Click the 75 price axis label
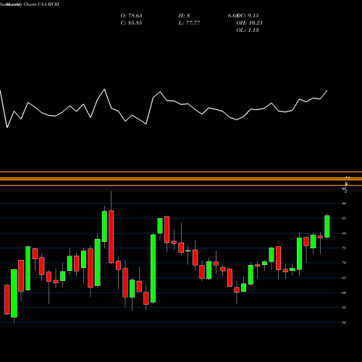This screenshot has height=362, width=362. pyautogui.click(x=344, y=248)
